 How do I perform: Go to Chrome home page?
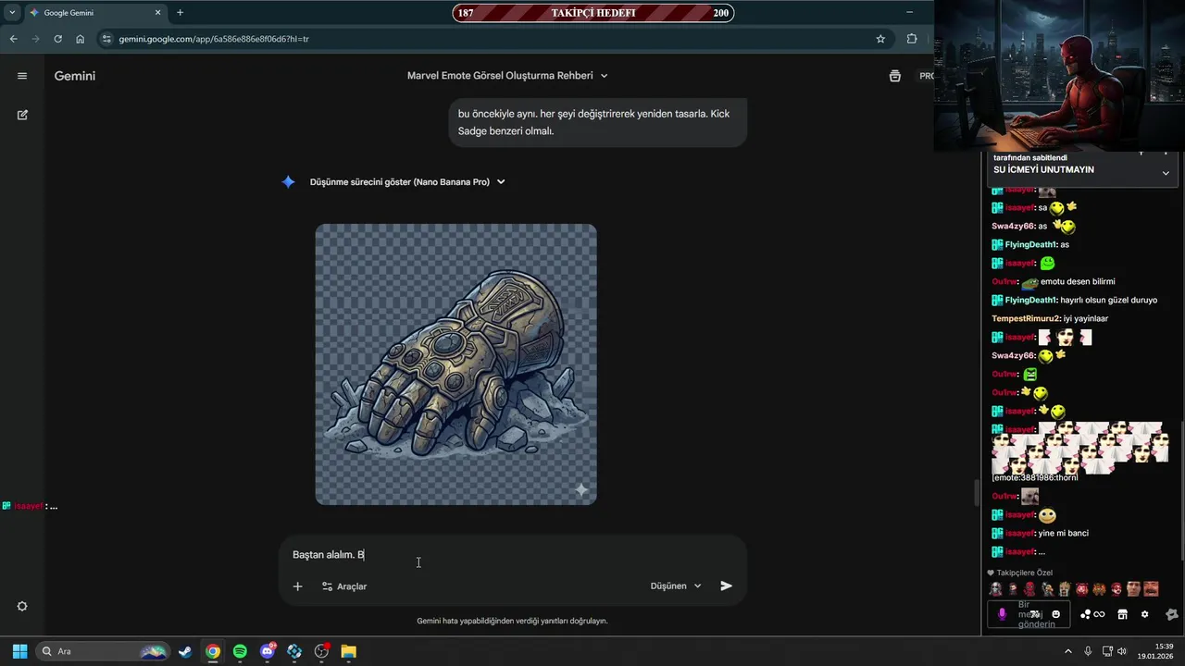coord(80,39)
